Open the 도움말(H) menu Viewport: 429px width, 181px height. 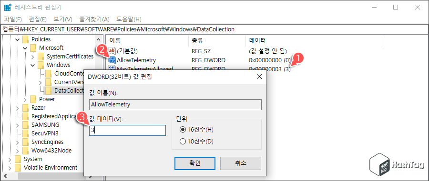(x=129, y=19)
